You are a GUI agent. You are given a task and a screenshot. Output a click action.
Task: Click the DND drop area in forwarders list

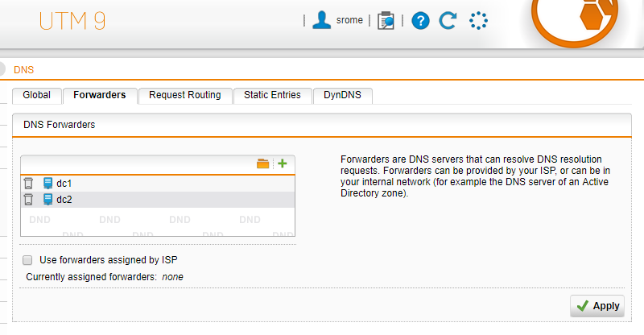pos(158,222)
